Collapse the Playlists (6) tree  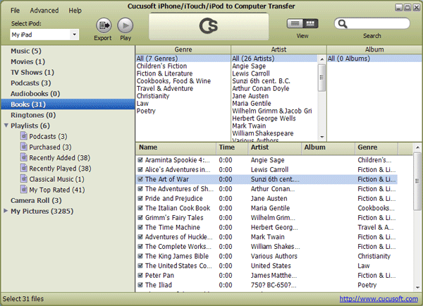[6, 126]
